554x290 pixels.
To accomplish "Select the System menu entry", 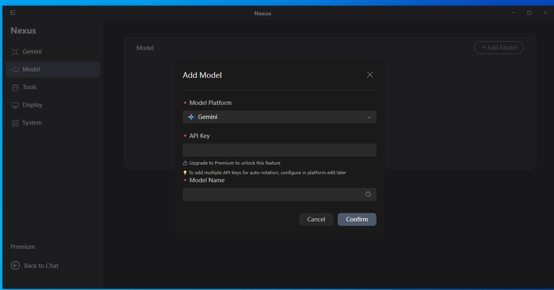I will click(x=32, y=122).
